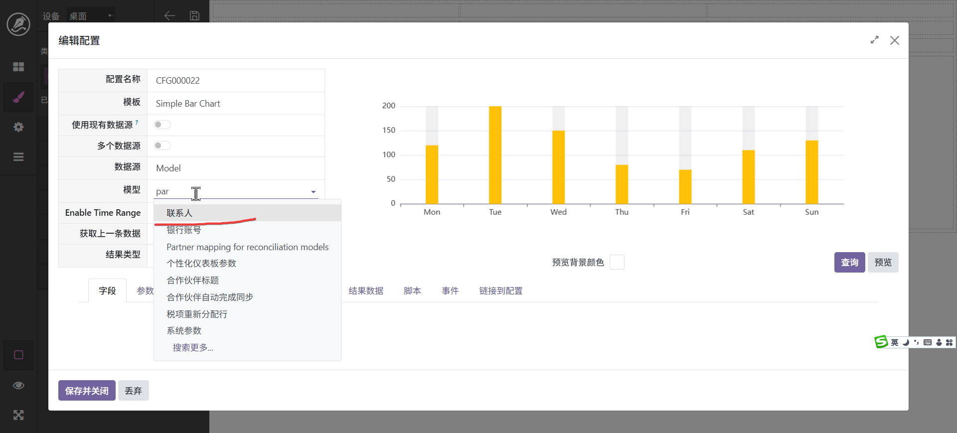Click the 配置名称 input field
Viewport: 957px width, 433px height.
[236, 81]
